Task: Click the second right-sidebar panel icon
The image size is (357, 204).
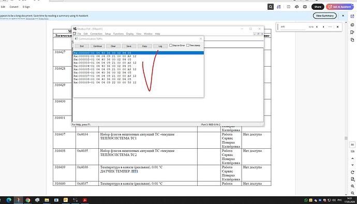Action: [352, 25]
